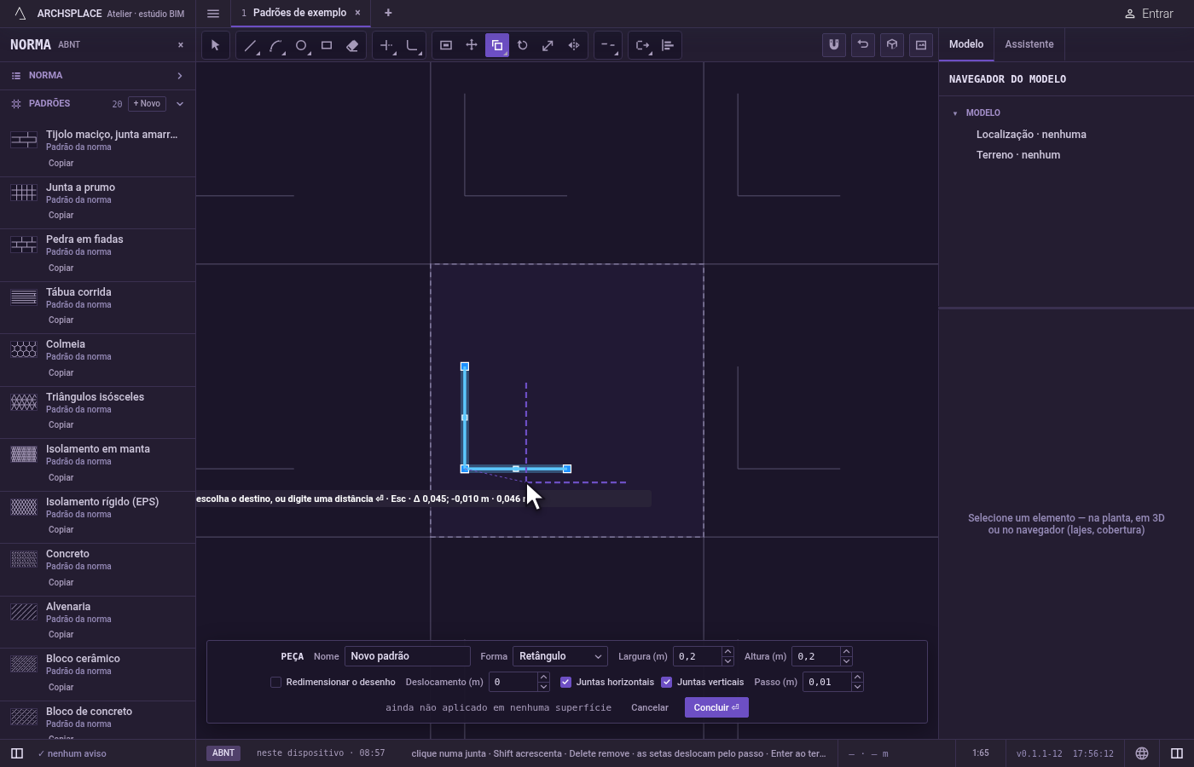The image size is (1194, 767).
Task: Select the Rotate tool
Action: 523,45
